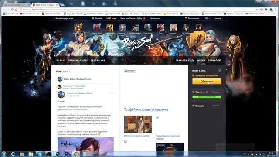Open the ПРЕМИУМ-СТАТУС navigation tab
Screen dimensions: 279x157
pos(78,60)
